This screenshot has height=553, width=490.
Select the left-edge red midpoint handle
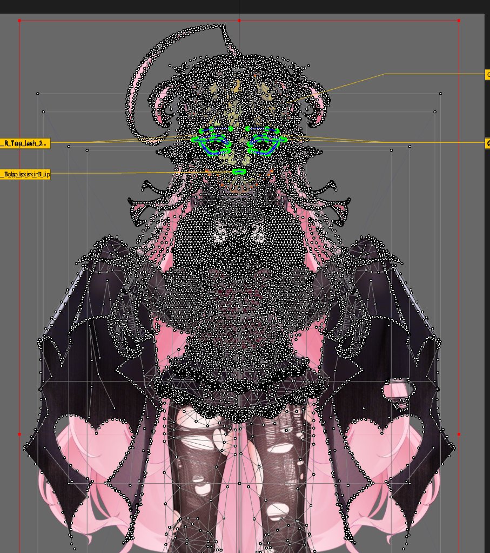click(x=21, y=433)
